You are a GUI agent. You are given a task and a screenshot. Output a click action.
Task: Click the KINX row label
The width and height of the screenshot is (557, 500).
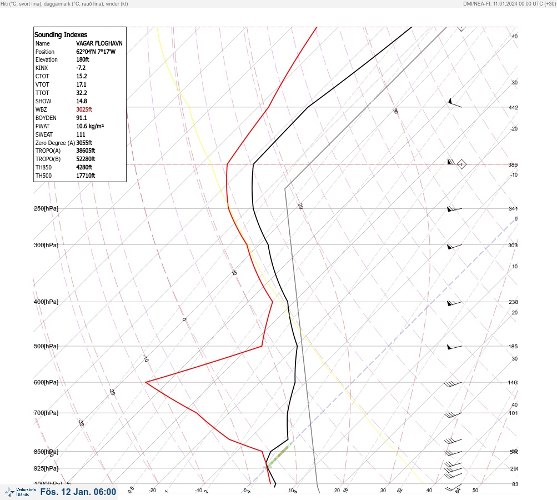click(42, 68)
